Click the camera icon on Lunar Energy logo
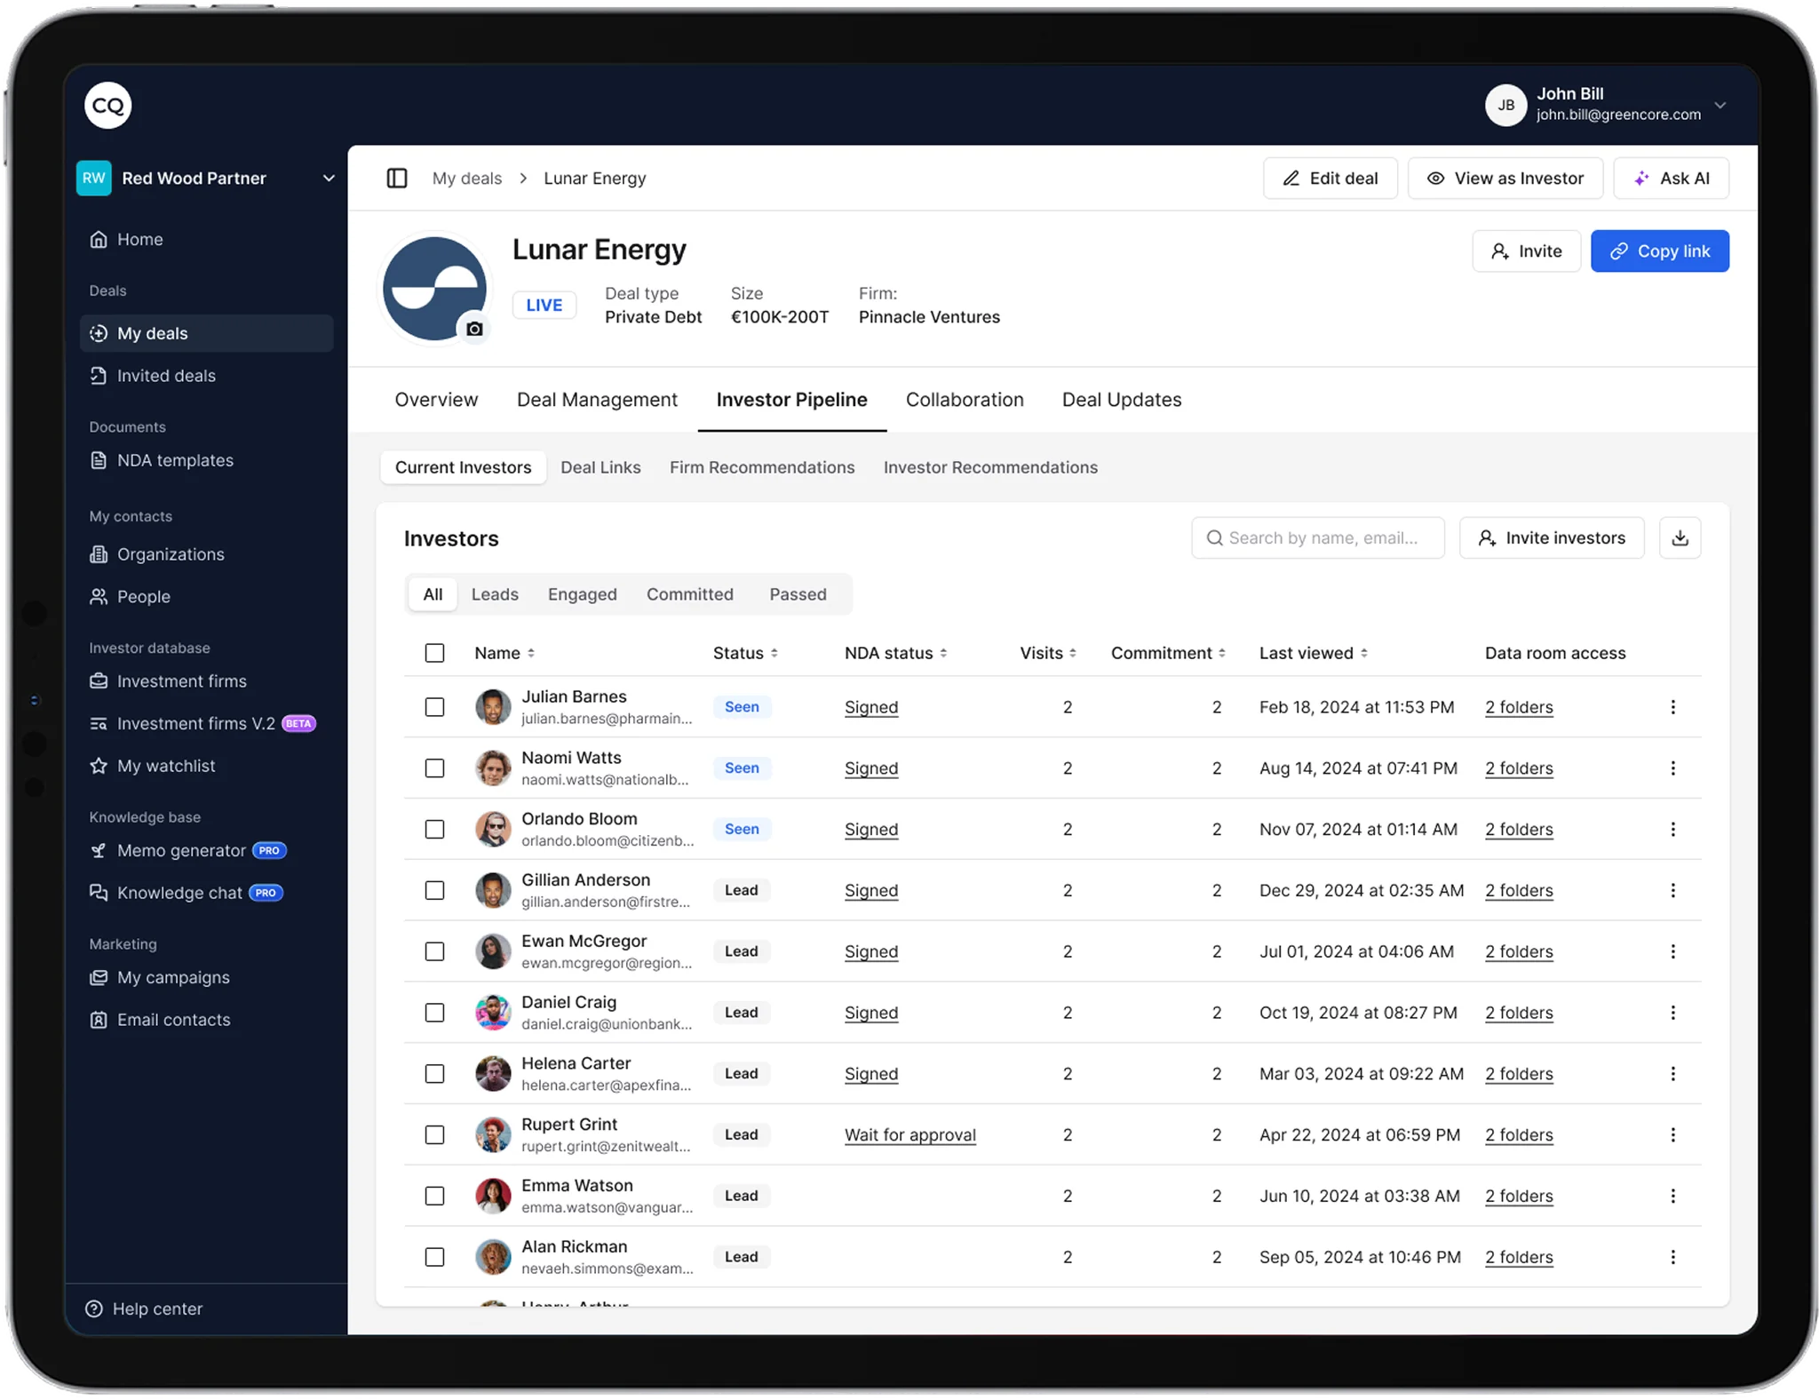 tap(474, 329)
